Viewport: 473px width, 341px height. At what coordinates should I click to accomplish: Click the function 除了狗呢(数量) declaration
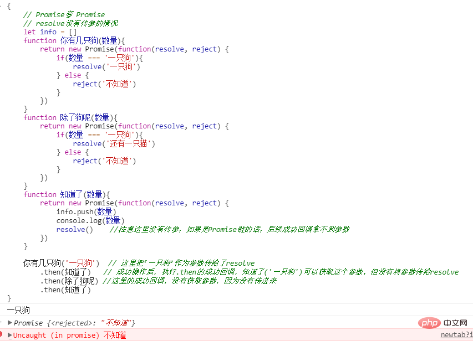click(70, 117)
